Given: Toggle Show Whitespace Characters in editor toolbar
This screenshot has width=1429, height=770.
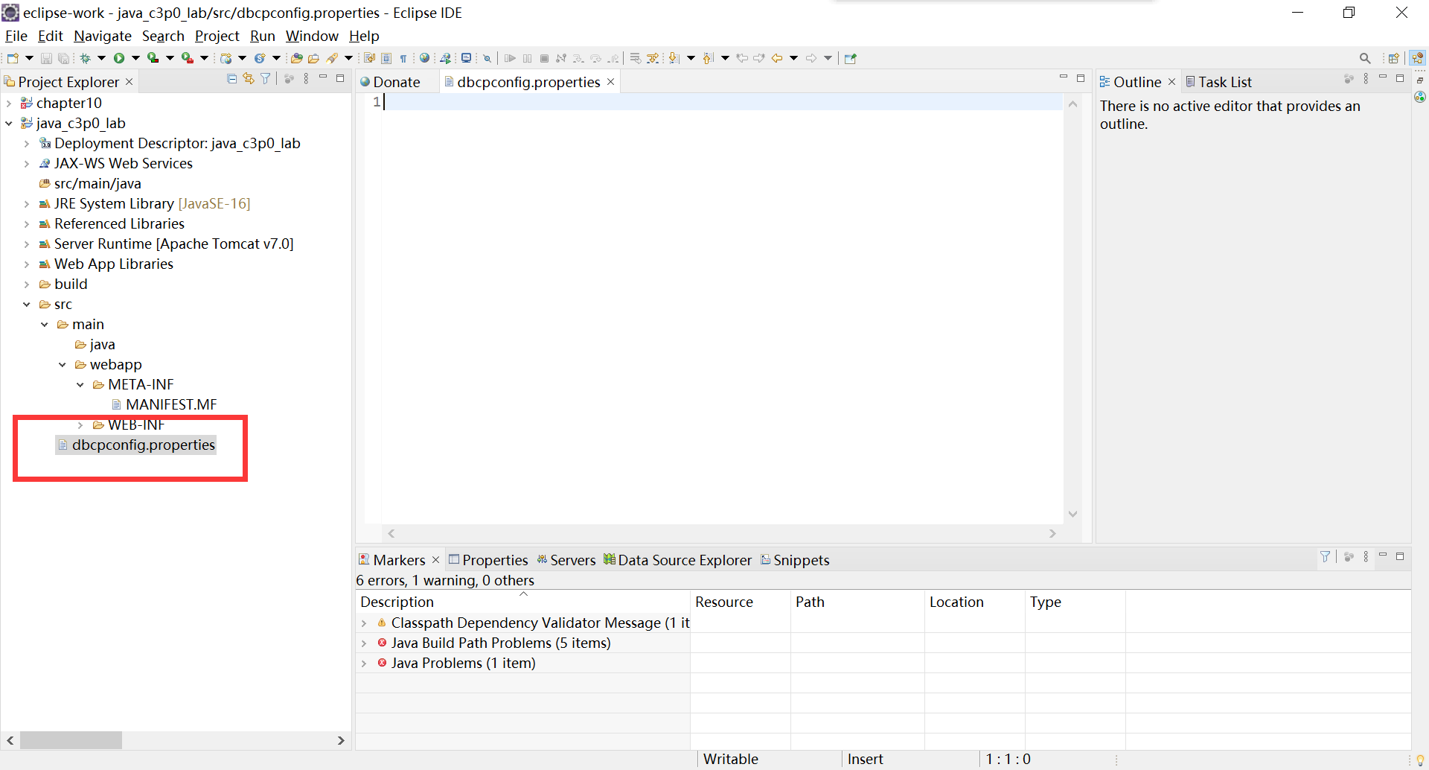Looking at the screenshot, I should point(403,57).
